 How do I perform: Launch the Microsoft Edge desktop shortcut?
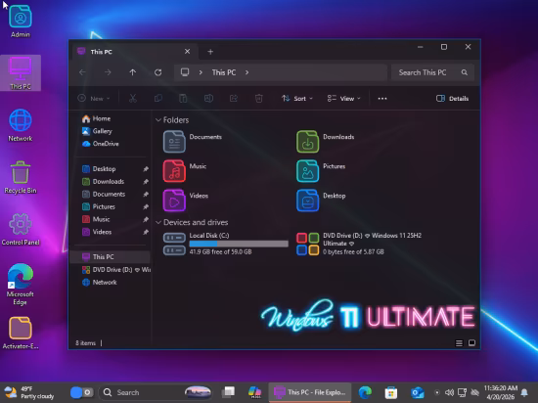point(21,284)
